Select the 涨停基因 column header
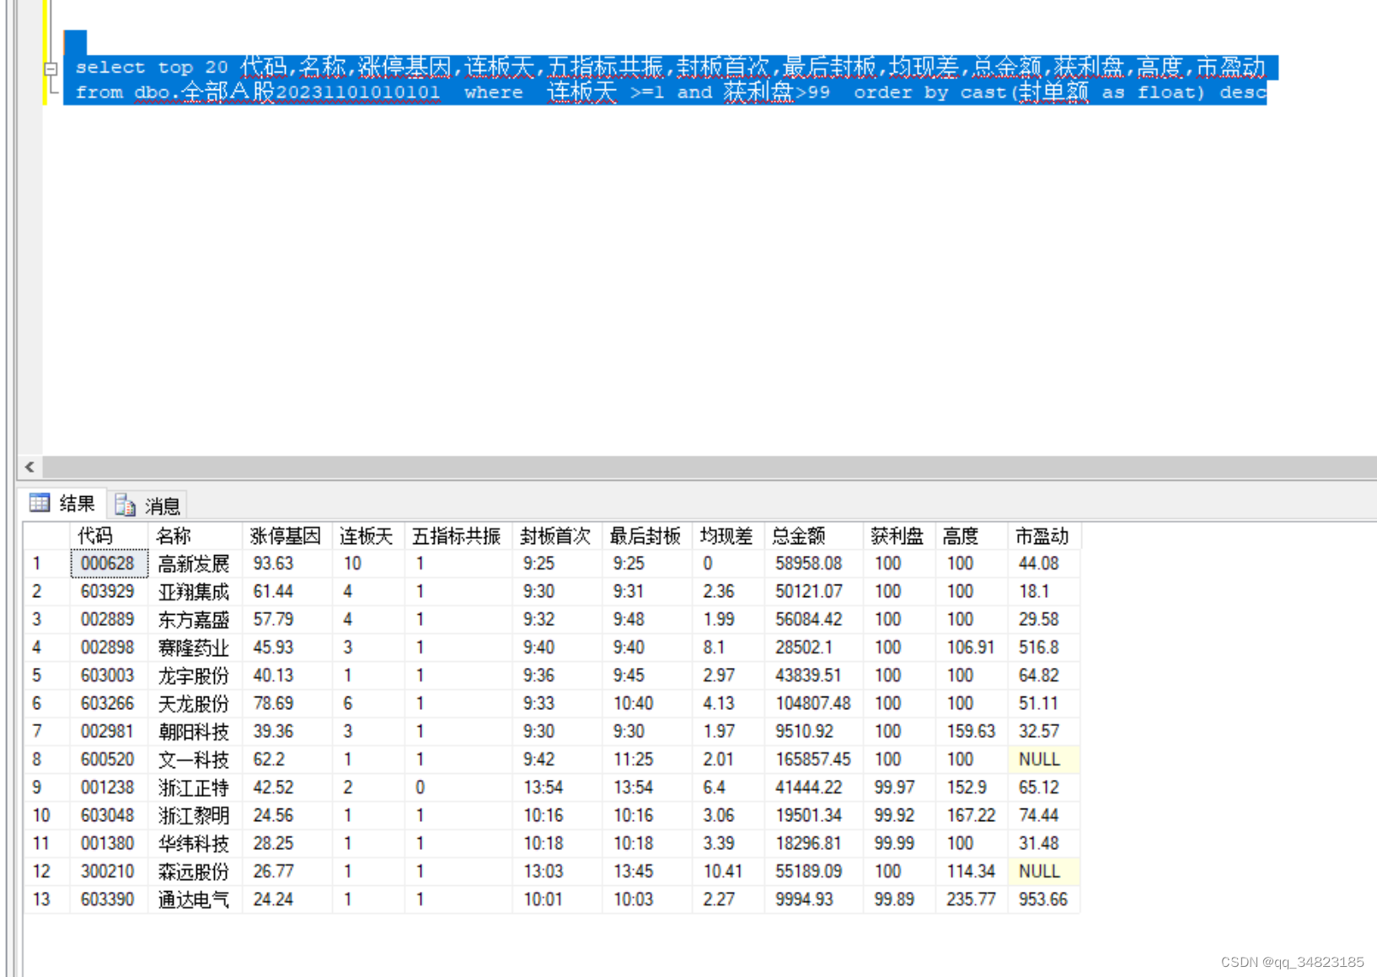The image size is (1377, 977). click(x=287, y=536)
